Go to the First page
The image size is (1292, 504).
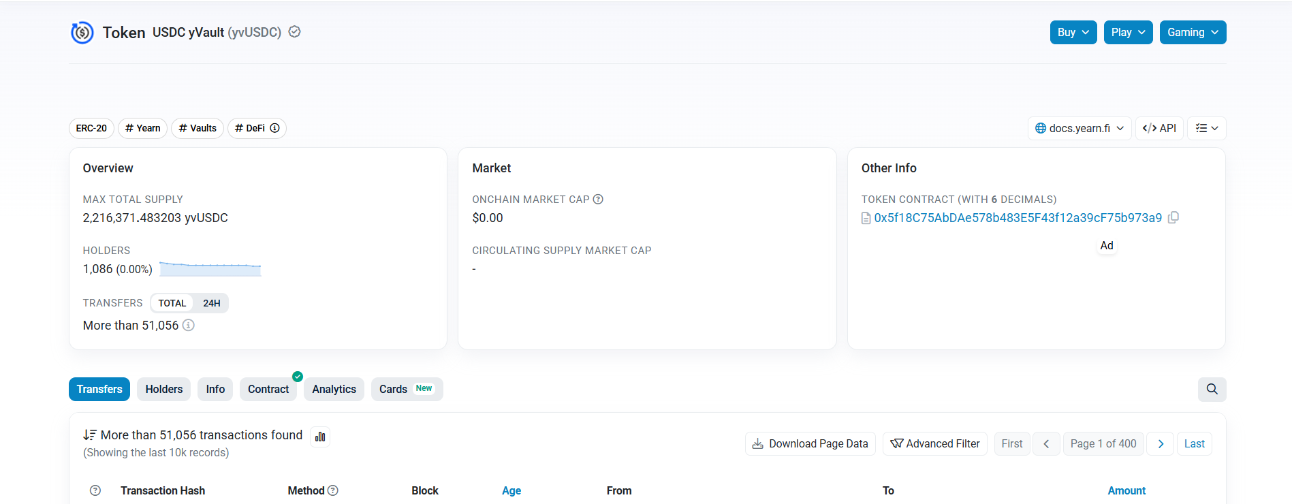click(x=1012, y=444)
